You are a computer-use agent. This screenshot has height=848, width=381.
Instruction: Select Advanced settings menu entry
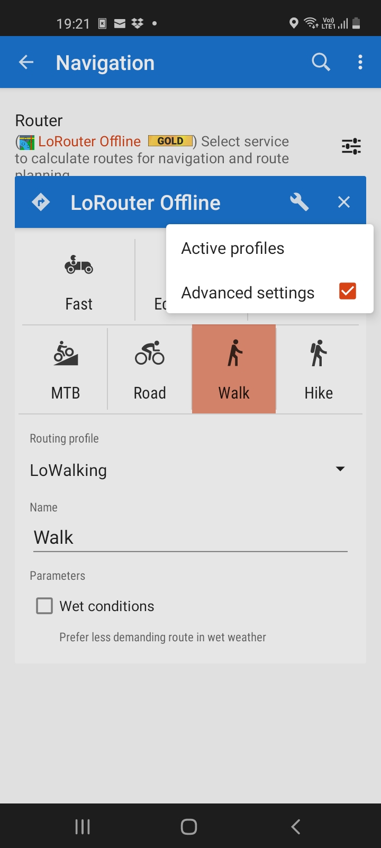coord(248,293)
